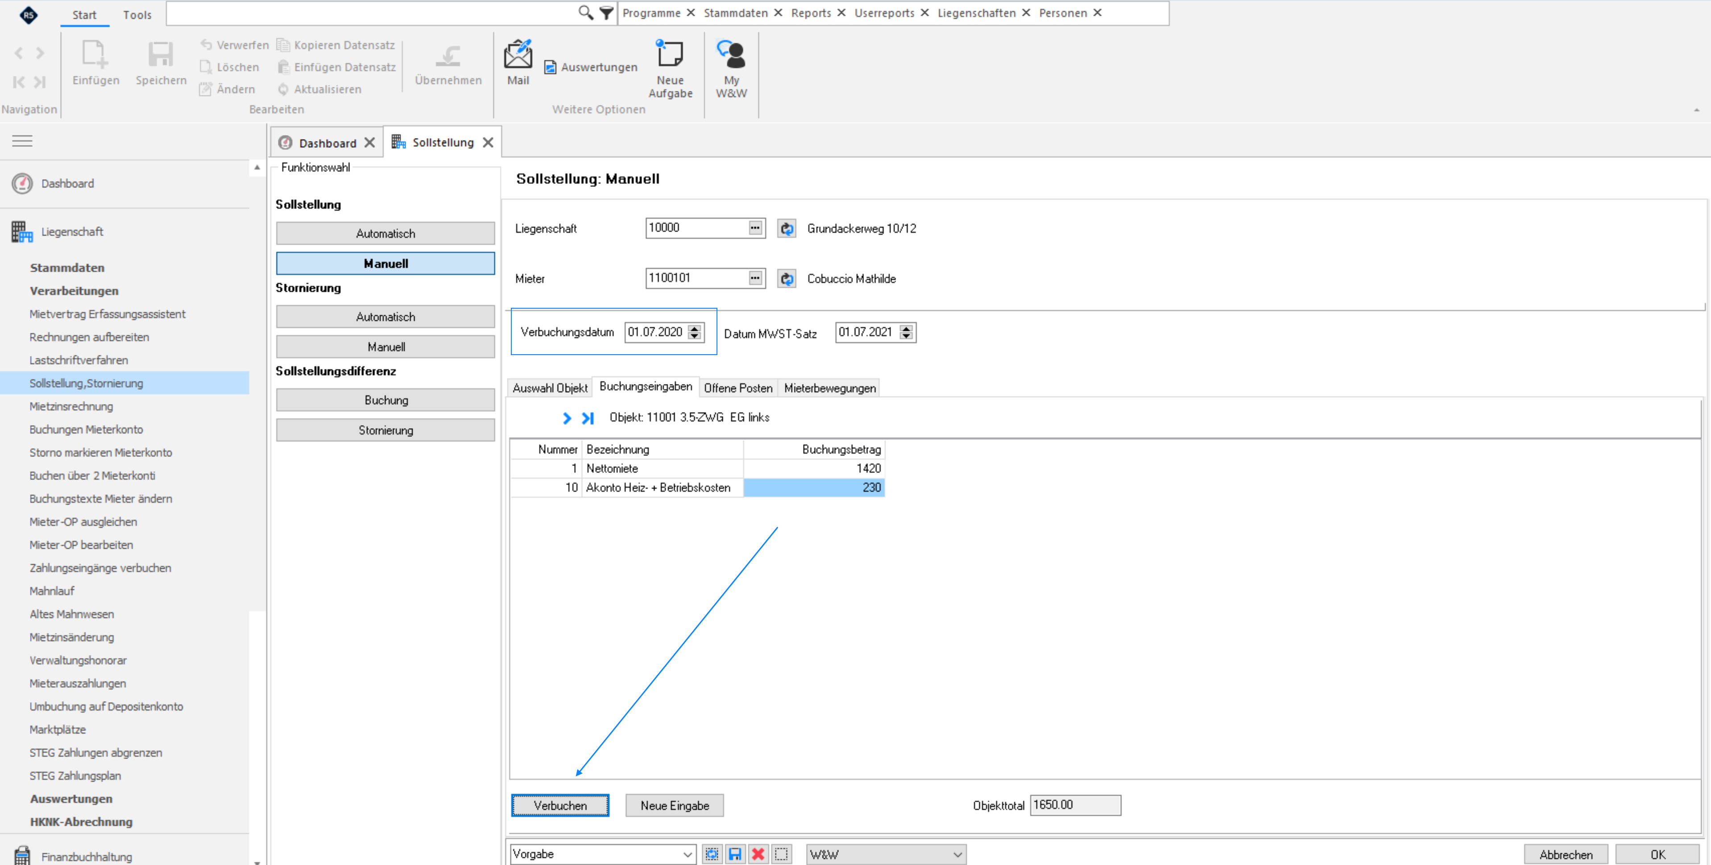The image size is (1711, 865).
Task: Open Mietzinsrechnung in the sidebar
Action: [x=71, y=406]
